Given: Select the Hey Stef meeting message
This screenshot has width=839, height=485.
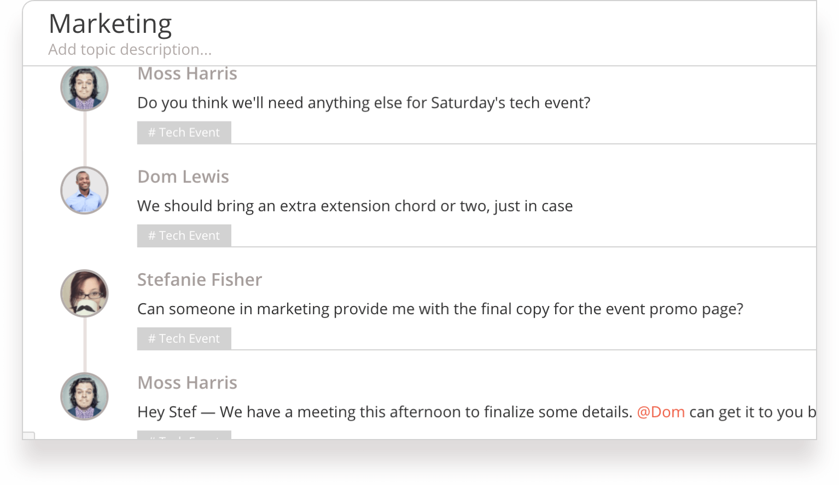Looking at the screenshot, I should [476, 412].
